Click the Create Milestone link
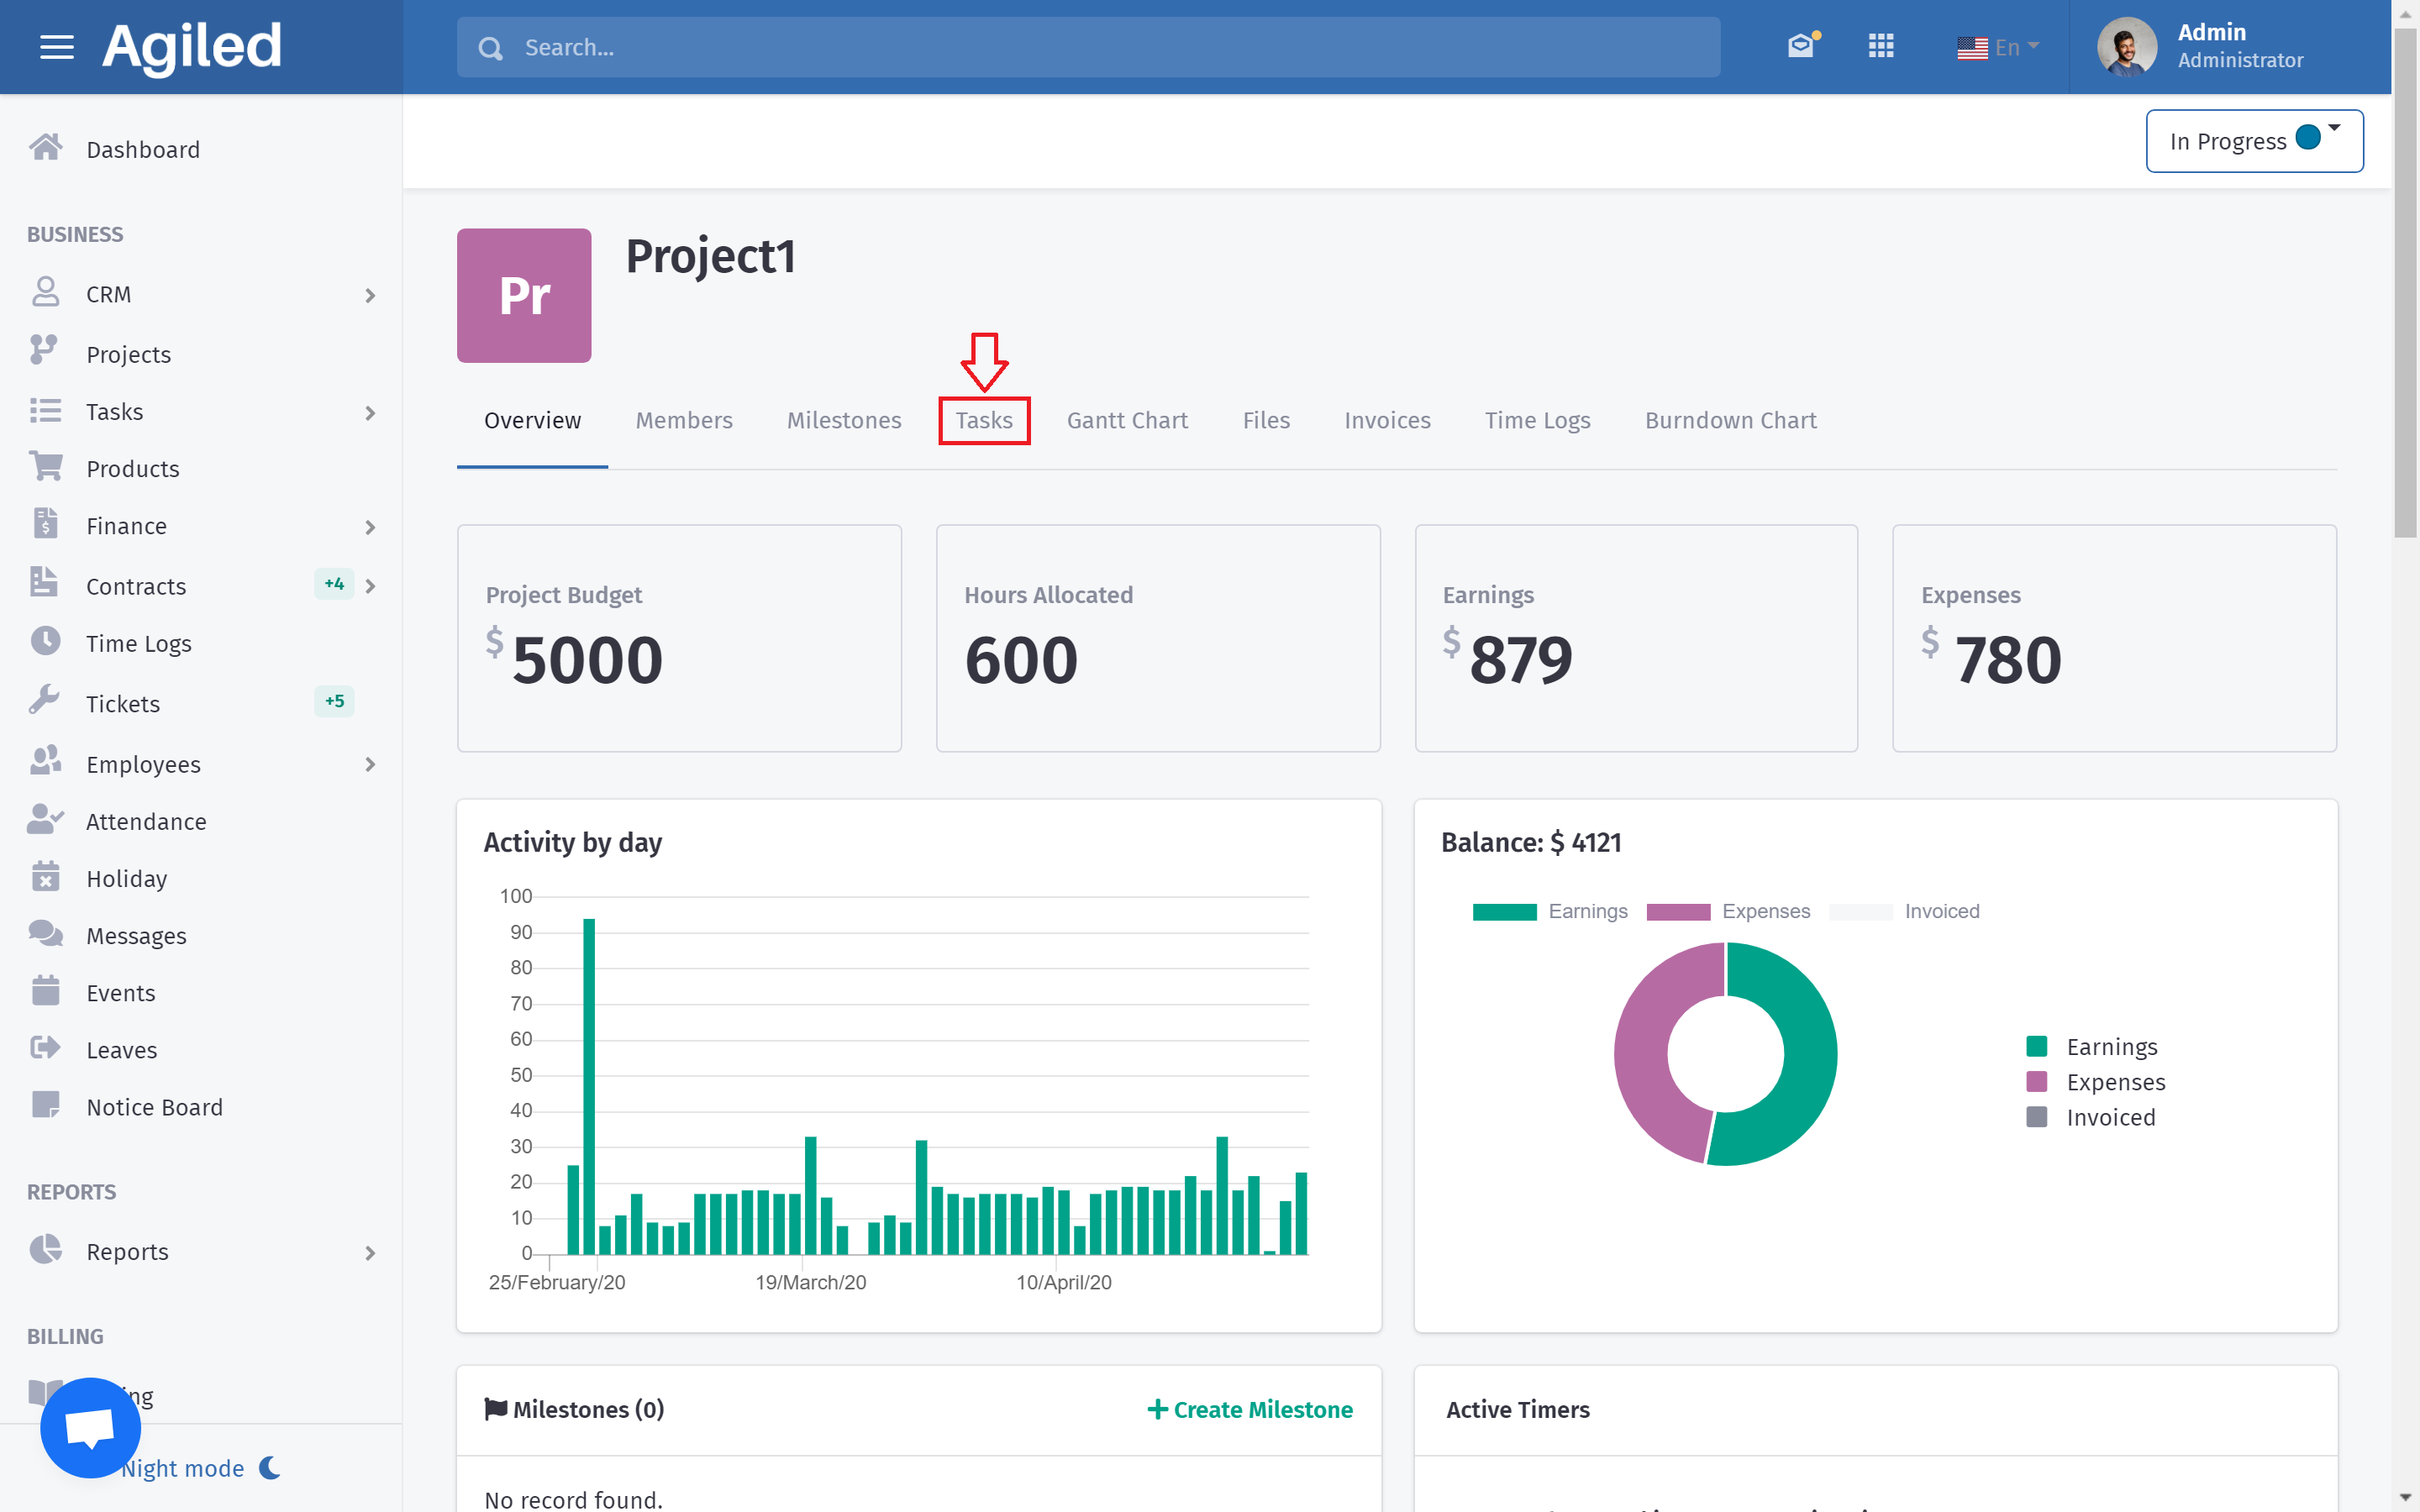2420x1512 pixels. tap(1249, 1409)
